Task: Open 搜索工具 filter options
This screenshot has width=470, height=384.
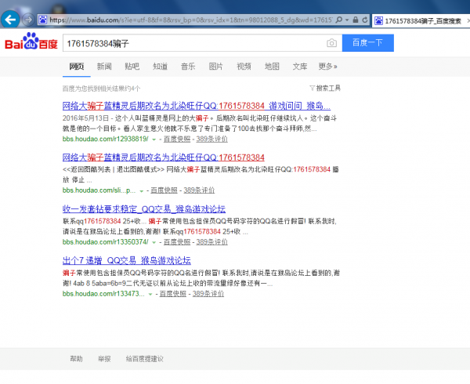Action: click(325, 88)
